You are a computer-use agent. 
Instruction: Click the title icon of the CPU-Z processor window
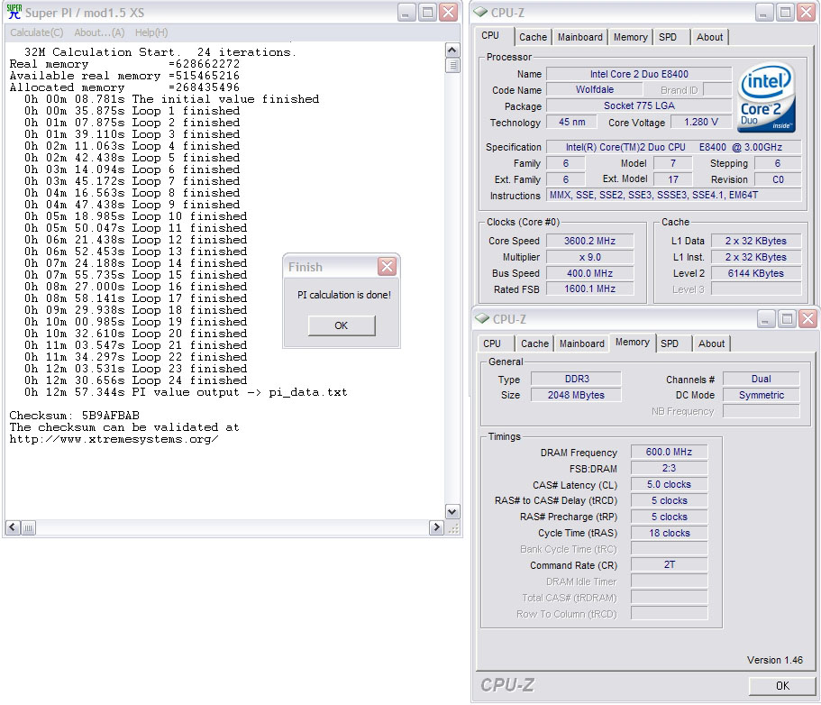pyautogui.click(x=480, y=12)
